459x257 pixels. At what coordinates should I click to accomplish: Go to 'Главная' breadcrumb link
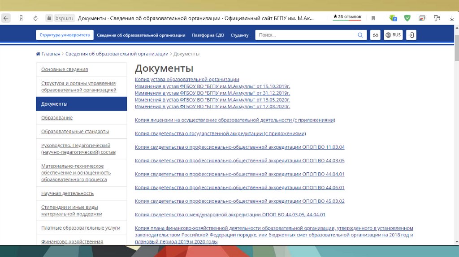[50, 54]
